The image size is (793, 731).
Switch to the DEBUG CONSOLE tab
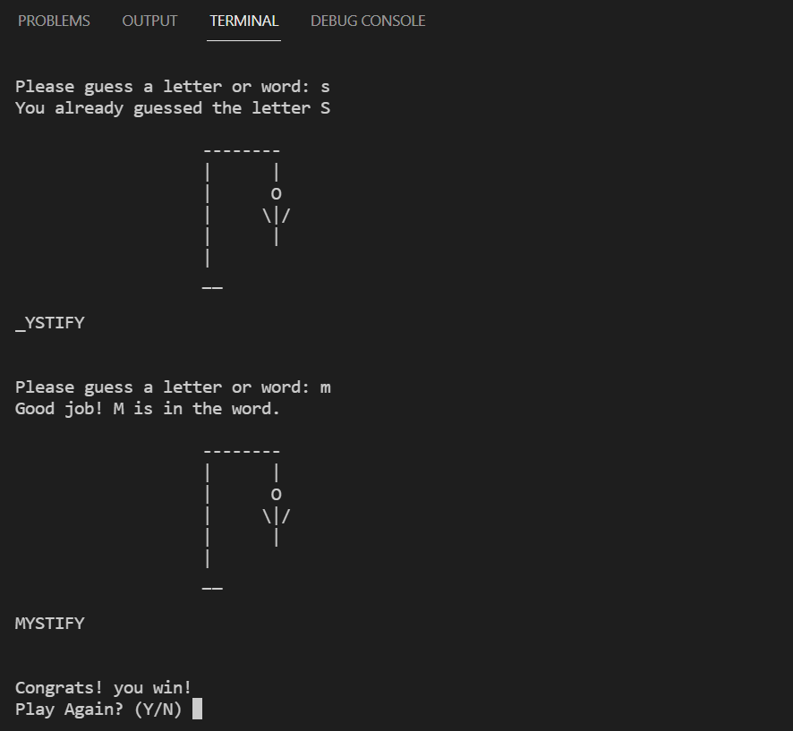(368, 21)
